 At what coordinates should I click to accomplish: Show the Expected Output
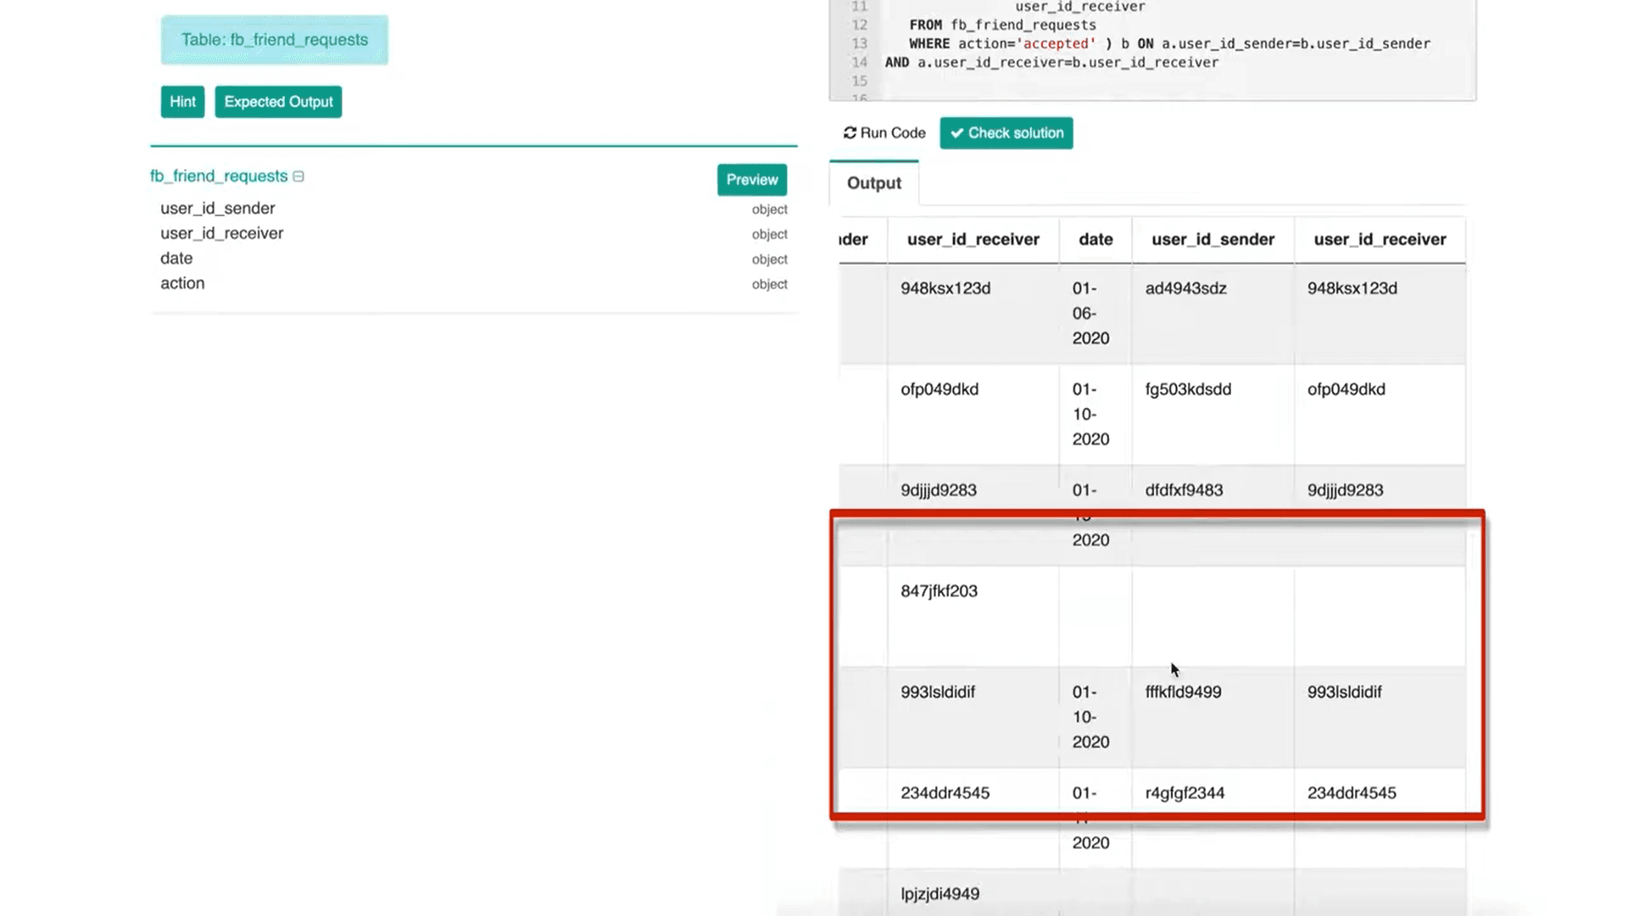pyautogui.click(x=278, y=102)
